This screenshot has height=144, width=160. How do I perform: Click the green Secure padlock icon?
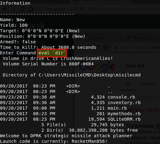pyautogui.click(x=116, y=47)
